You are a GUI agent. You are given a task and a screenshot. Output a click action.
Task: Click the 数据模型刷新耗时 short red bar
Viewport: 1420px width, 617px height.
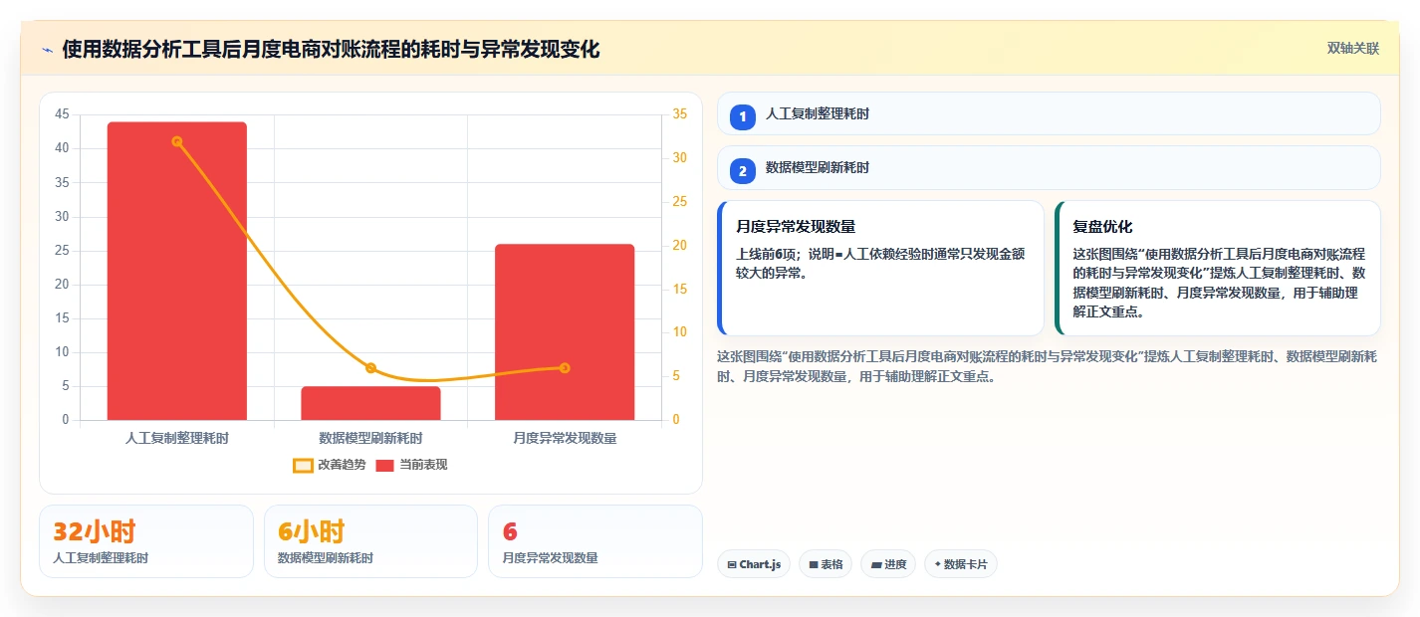click(370, 403)
